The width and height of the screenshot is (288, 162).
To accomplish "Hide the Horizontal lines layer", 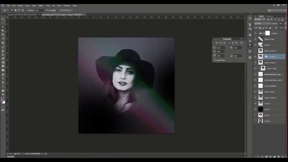I will click(255, 86).
